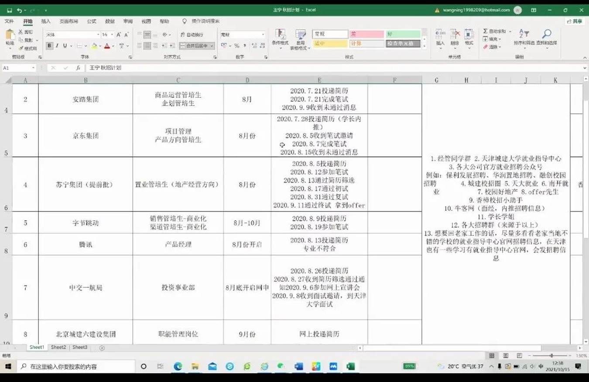
Task: Decrease font size with smaller A icon
Action: pos(126,34)
